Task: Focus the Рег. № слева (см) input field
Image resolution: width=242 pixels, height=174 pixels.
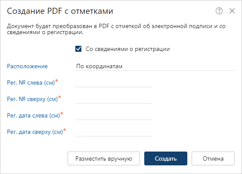Action: pyautogui.click(x=114, y=83)
